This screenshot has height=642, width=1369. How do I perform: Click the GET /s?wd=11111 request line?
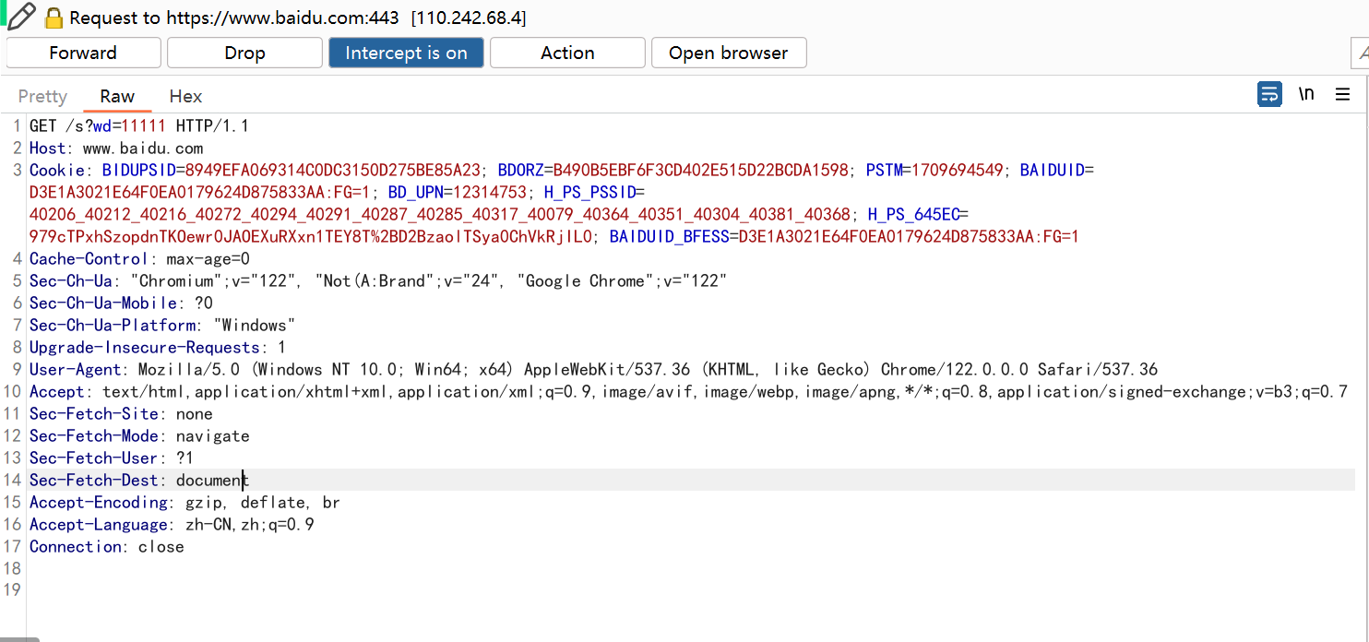tap(139, 126)
